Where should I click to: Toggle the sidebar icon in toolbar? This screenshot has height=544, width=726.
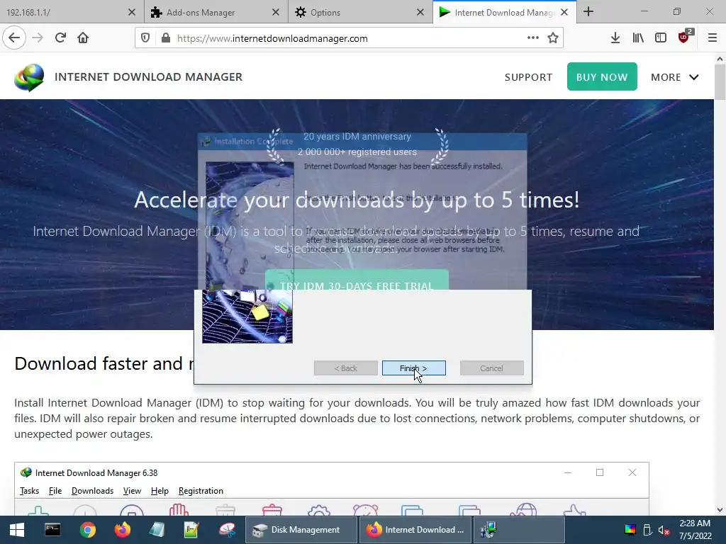point(661,38)
